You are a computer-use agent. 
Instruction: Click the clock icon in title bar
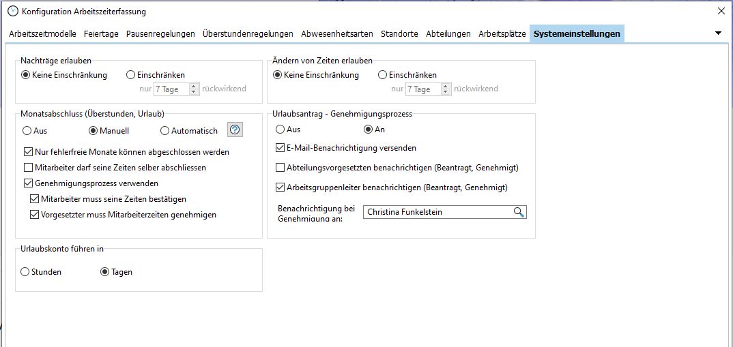pos(12,11)
